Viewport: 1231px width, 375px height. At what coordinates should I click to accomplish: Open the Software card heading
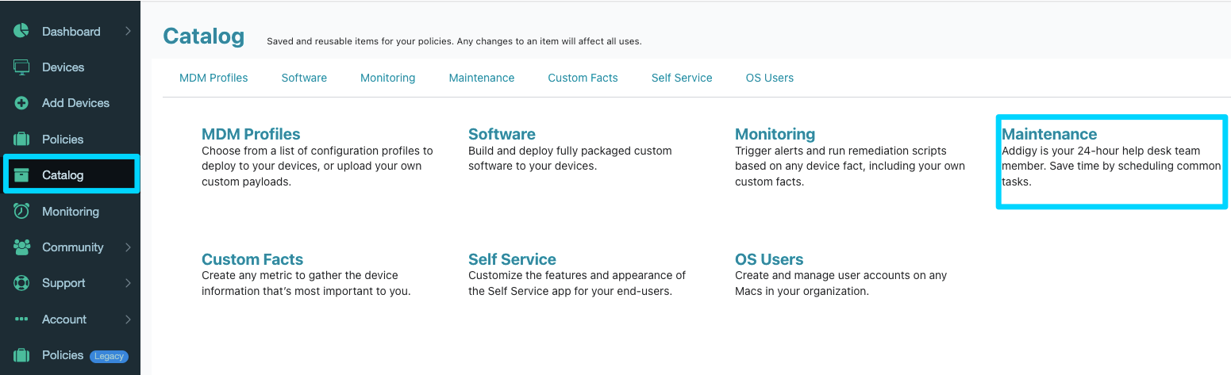tap(502, 134)
